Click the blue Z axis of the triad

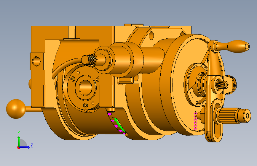pyautogui.click(x=24, y=147)
